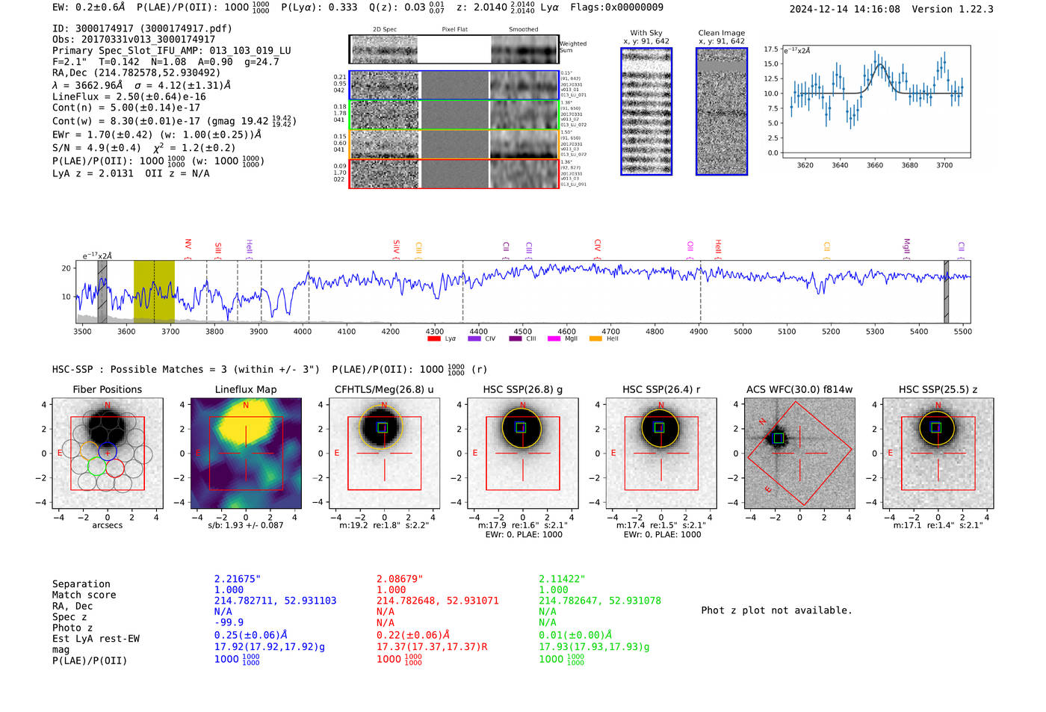
Task: Open the CFHTLS/Meg(26.8) u image
Action: [384, 453]
